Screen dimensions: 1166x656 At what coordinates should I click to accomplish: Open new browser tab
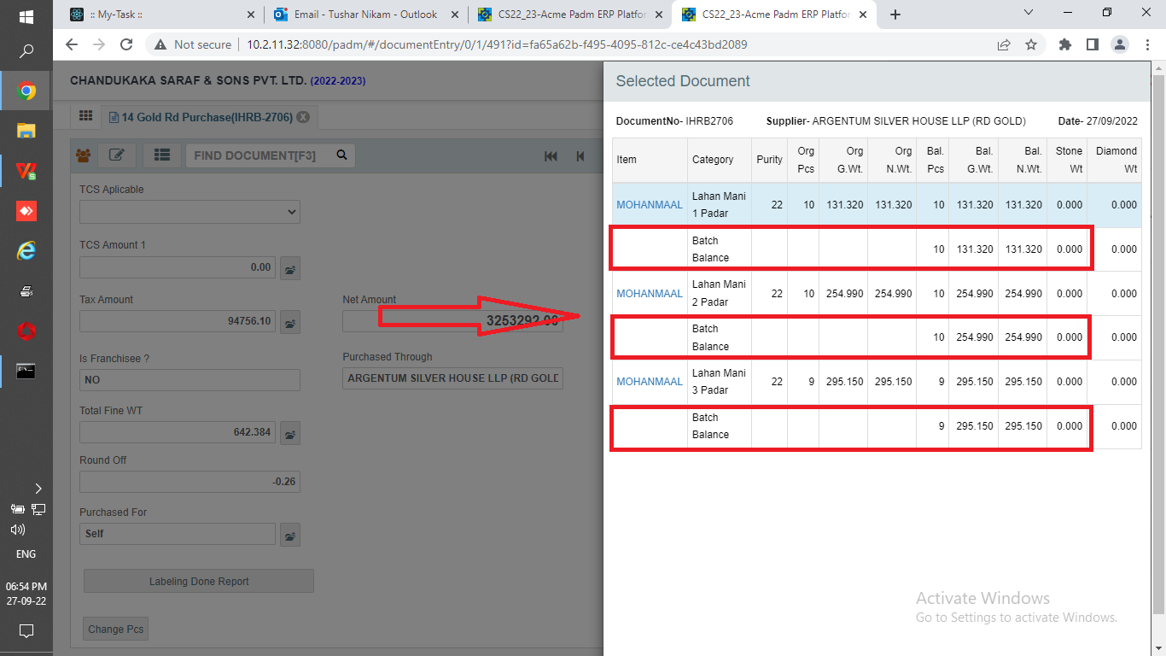tap(895, 15)
